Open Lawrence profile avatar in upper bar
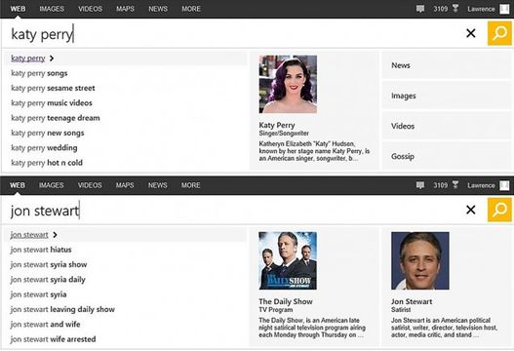 coord(504,9)
